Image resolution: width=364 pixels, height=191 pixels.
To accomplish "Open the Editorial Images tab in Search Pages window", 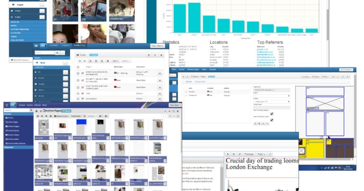I will 193,69.
